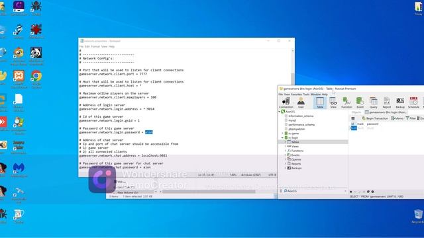Image resolution: width=424 pixels, height=238 pixels.
Task: Expand the Events node arrow
Action: coord(286,155)
